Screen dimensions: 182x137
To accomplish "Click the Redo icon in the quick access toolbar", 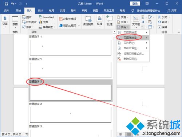I will (x=20, y=4).
